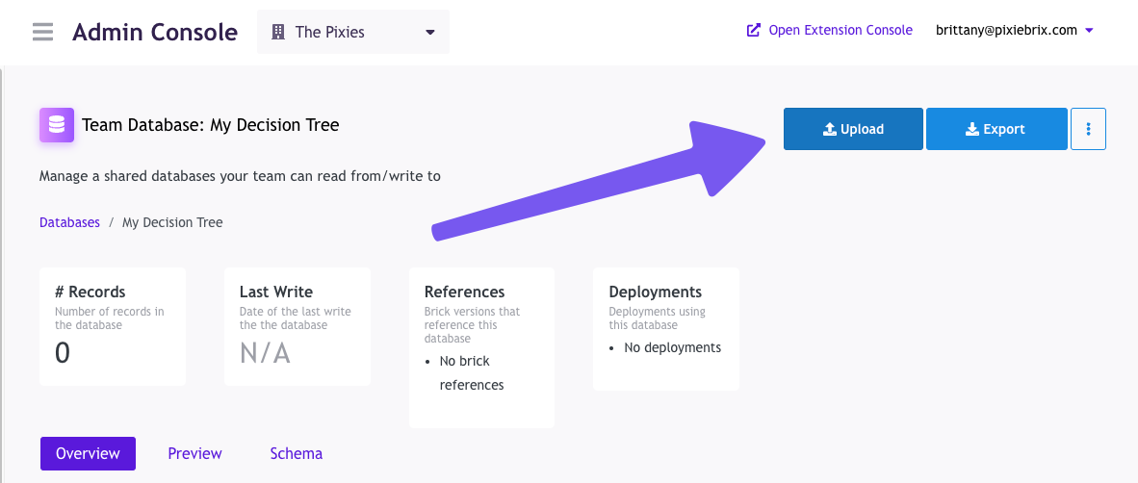1138x483 pixels.
Task: Open the vertical three-dot more options menu
Action: pos(1088,129)
